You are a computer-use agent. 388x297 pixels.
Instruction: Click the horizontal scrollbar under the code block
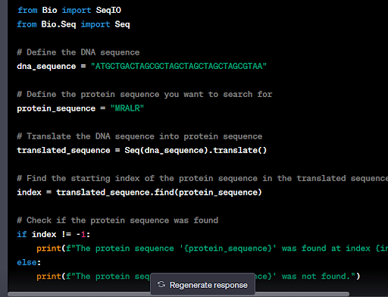(178, 294)
